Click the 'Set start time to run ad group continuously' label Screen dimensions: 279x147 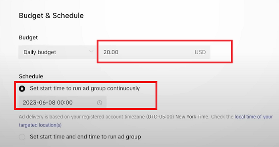point(84,88)
